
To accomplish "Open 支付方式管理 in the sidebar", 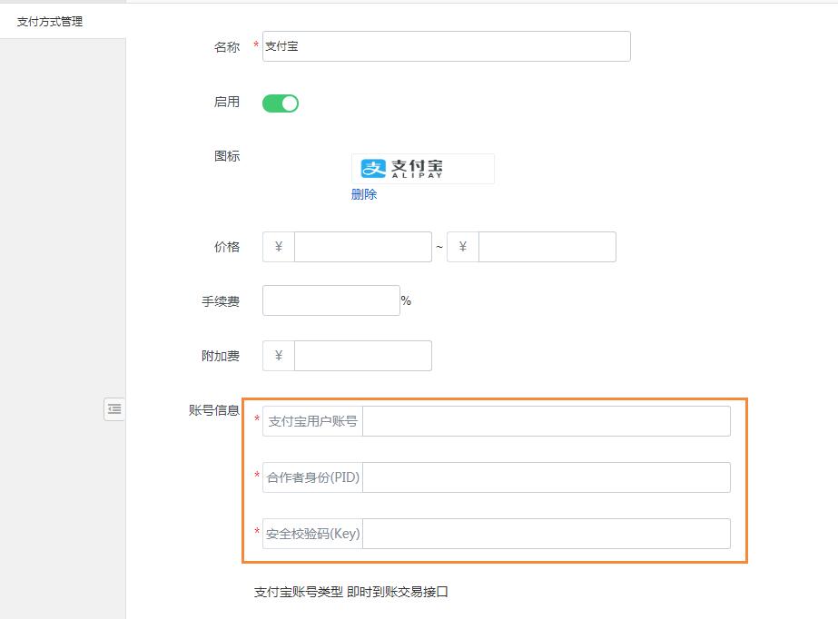I will click(50, 21).
